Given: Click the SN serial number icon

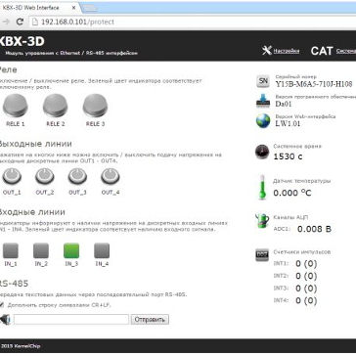Looking at the screenshot, I should pos(263,81).
